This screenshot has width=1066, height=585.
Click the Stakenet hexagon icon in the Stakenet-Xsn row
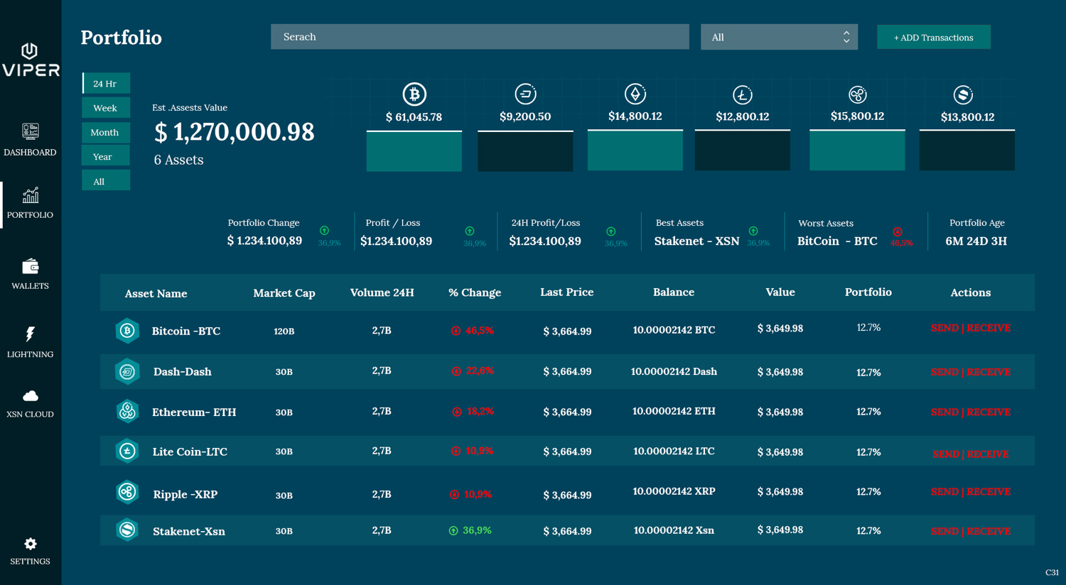127,530
